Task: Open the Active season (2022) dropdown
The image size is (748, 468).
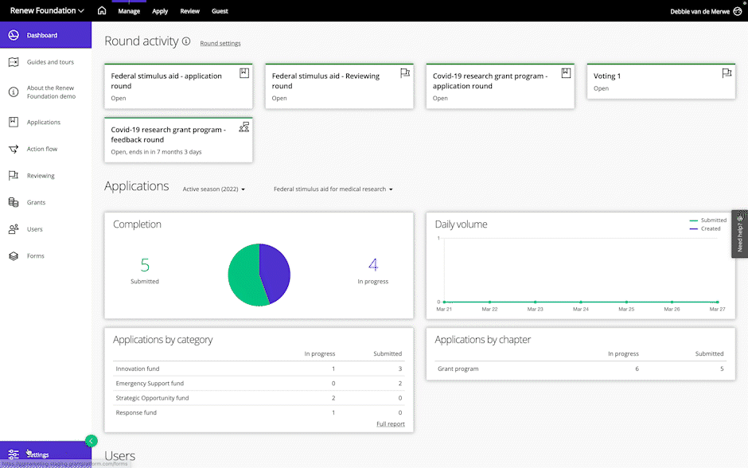Action: (214, 189)
